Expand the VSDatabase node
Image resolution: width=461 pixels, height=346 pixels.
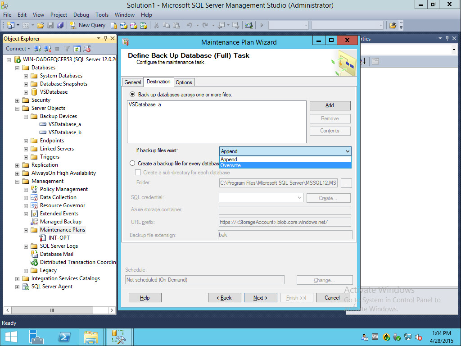point(26,92)
